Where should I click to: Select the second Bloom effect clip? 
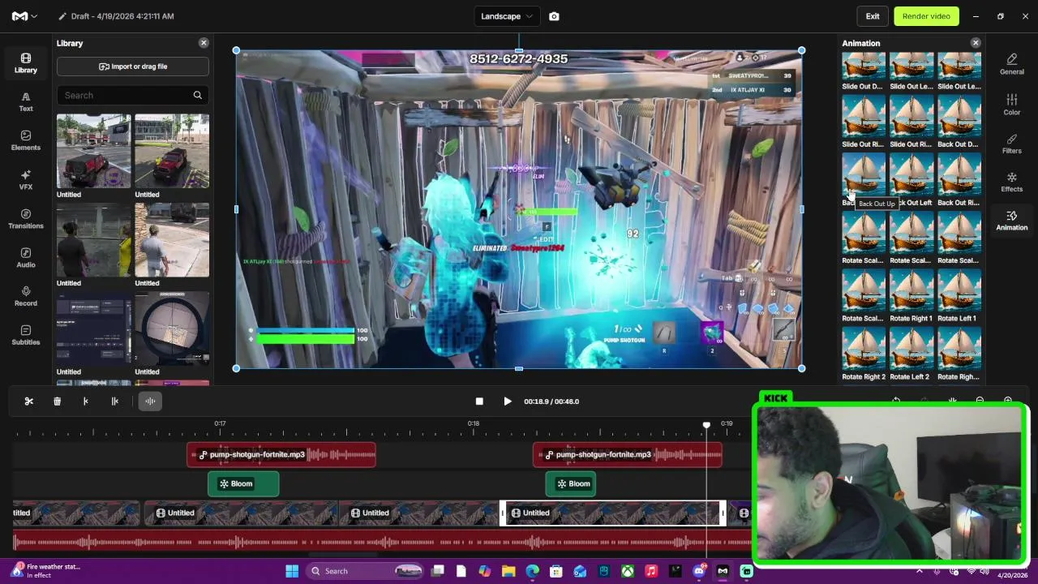(x=571, y=483)
